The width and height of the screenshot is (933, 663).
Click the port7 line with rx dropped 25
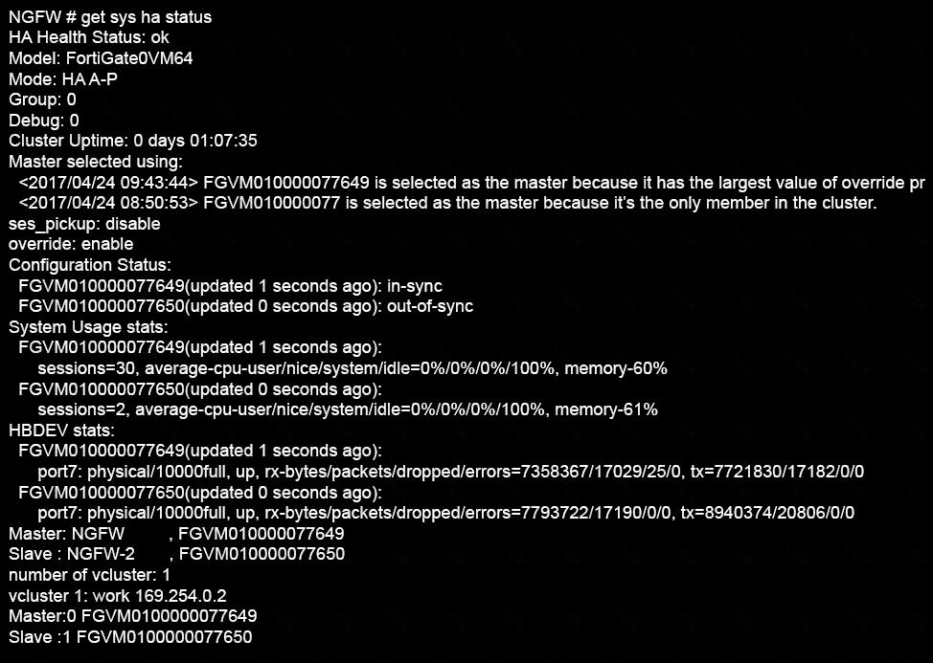click(451, 472)
